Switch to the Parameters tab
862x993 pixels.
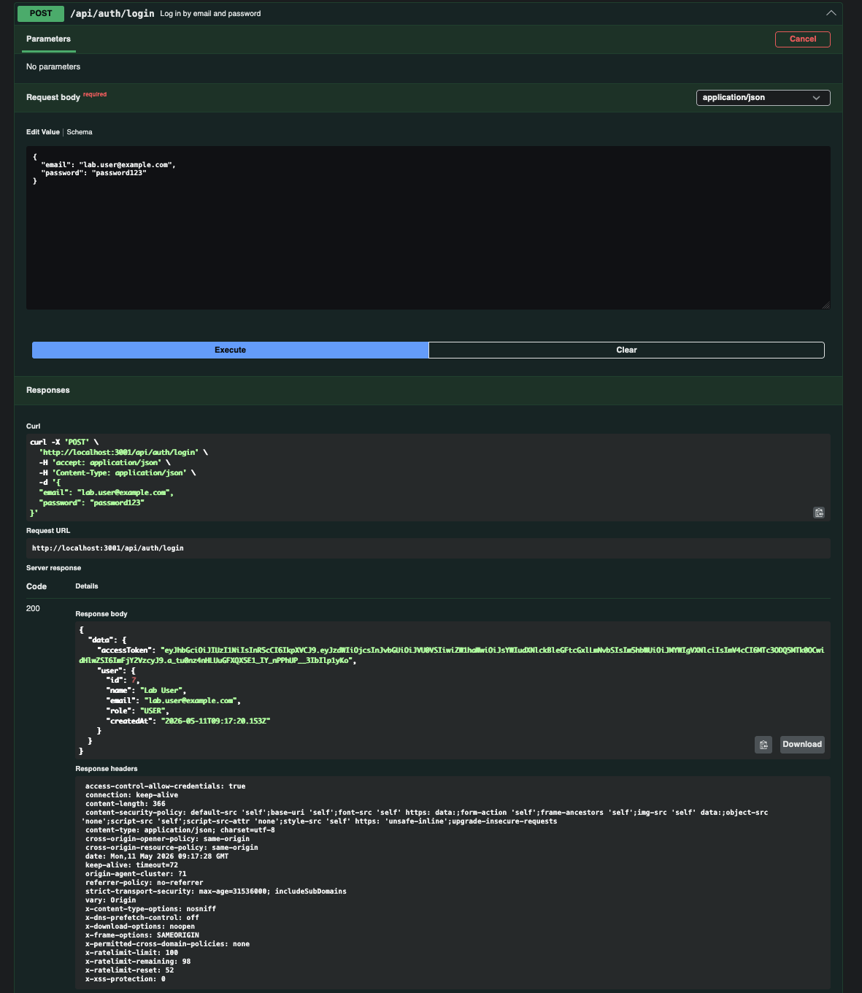[x=49, y=39]
